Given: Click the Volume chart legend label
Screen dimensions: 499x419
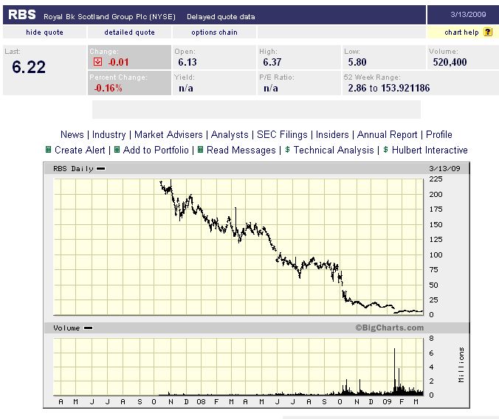Looking at the screenshot, I should click(x=72, y=328).
